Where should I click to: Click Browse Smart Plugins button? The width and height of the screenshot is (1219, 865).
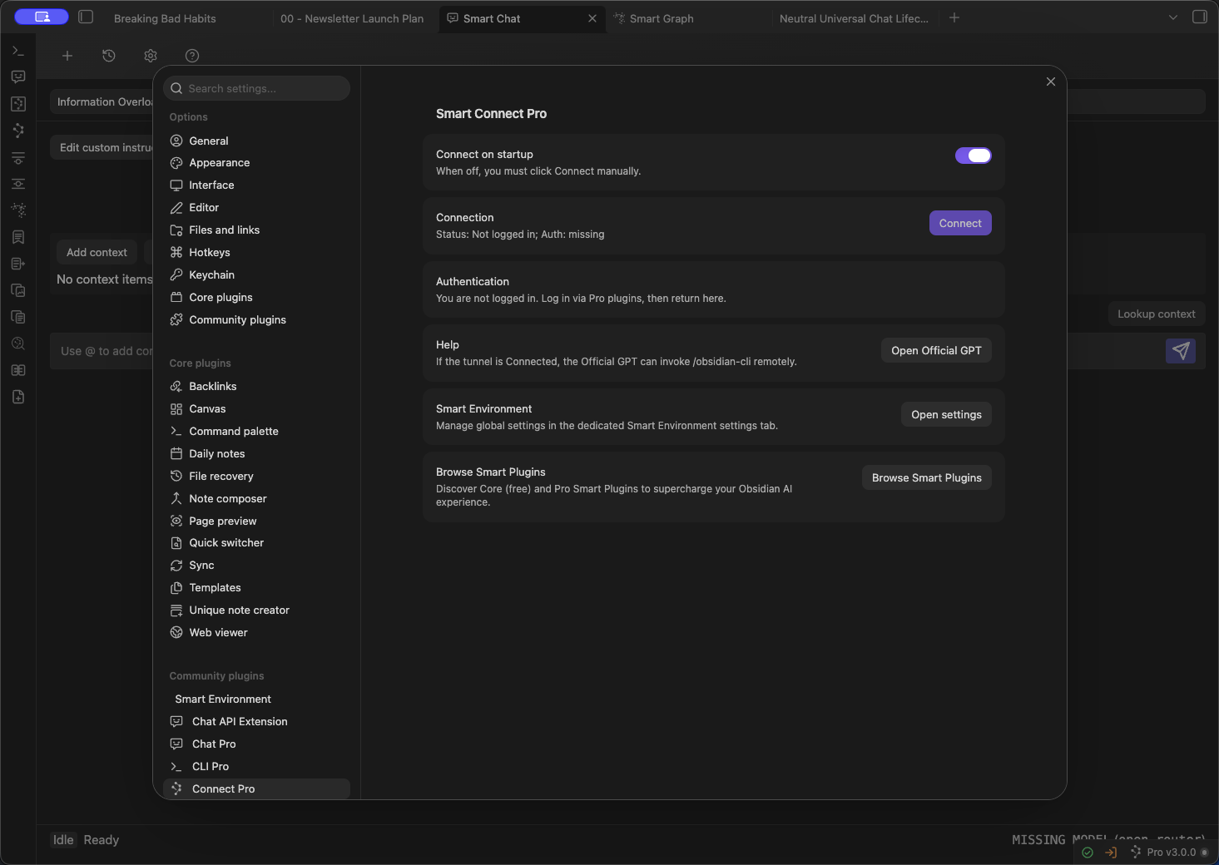926,477
